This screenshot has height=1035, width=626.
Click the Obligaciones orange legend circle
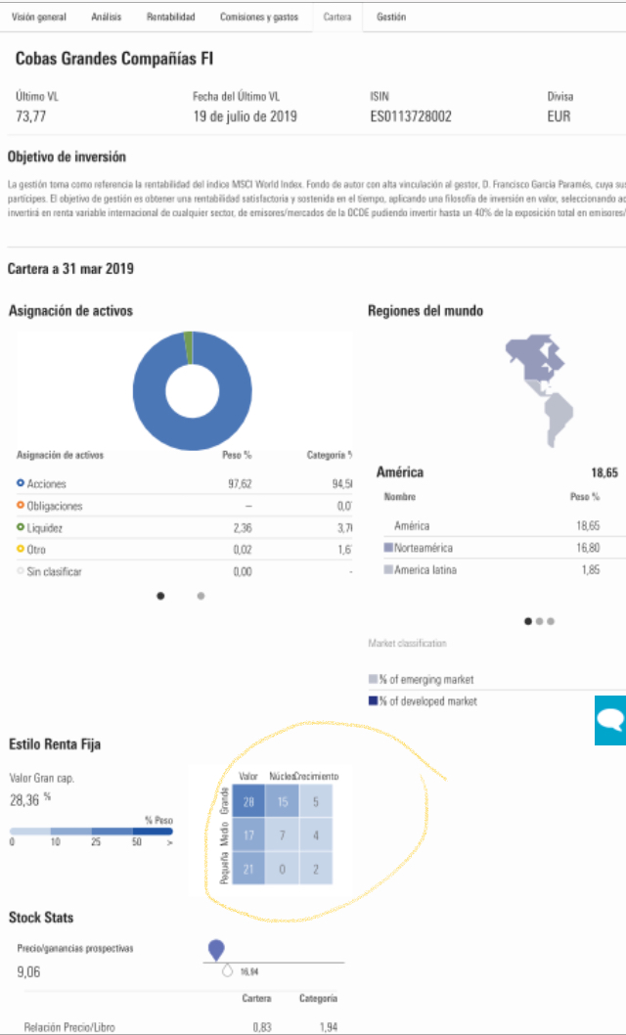(21, 507)
